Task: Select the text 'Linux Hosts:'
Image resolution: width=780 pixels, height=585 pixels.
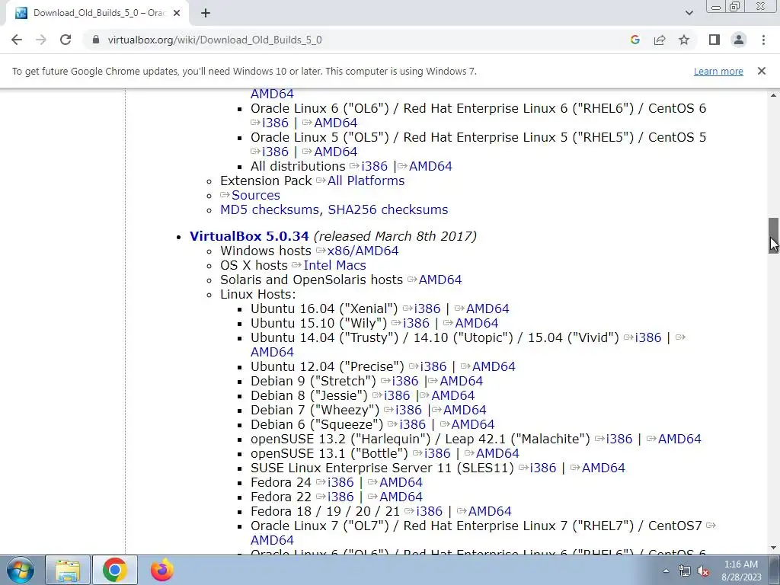Action: [257, 294]
